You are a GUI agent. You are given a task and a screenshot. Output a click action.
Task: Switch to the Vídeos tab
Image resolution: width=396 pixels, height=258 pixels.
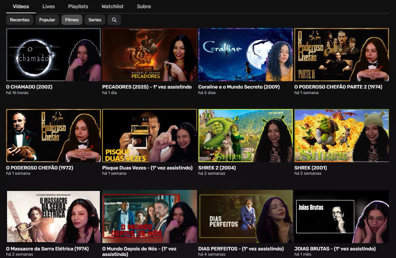coord(21,6)
